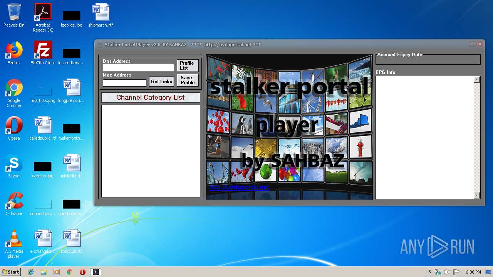This screenshot has width=493, height=277.
Task: Click inside the channel category list box
Action: tap(151, 151)
